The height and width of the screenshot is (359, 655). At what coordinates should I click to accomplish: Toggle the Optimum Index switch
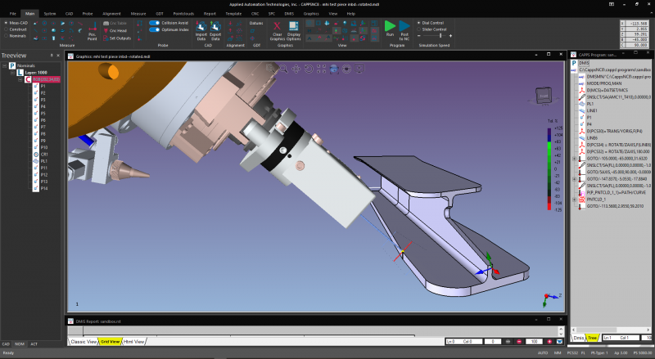pyautogui.click(x=155, y=29)
